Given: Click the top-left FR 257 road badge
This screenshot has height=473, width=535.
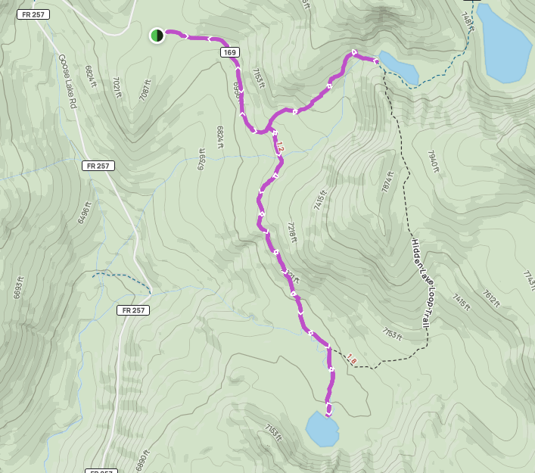Looking at the screenshot, I should (33, 14).
